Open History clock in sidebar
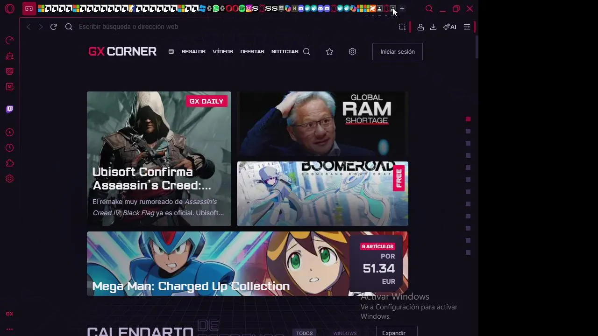 9,148
